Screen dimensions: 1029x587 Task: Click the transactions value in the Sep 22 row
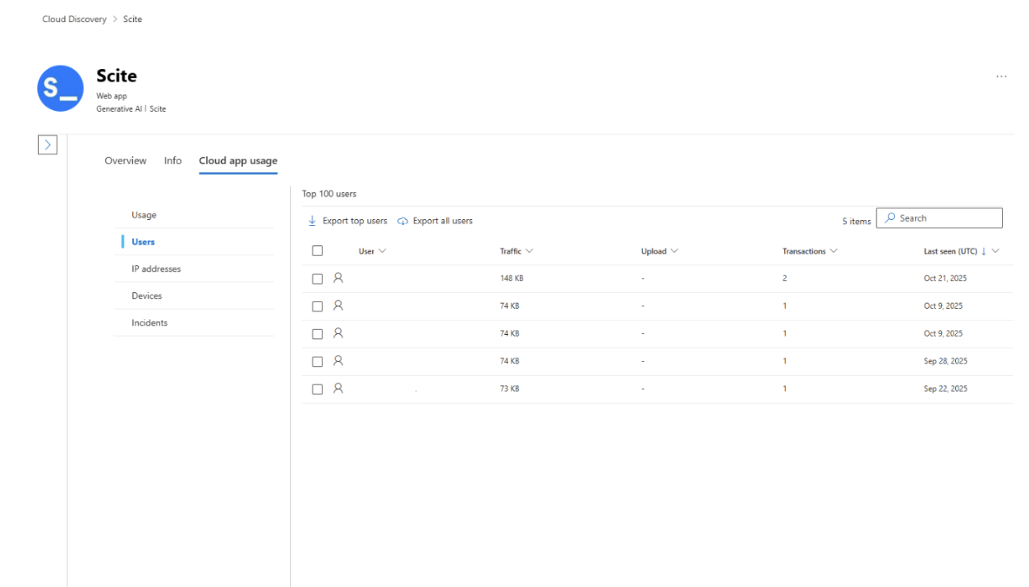click(784, 388)
